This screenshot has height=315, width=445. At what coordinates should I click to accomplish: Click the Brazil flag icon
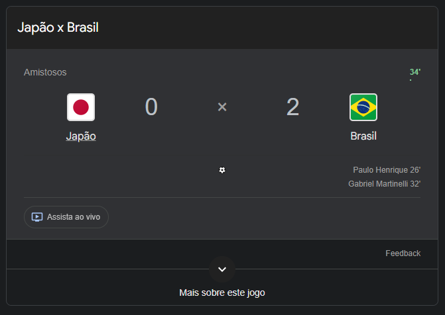click(363, 107)
